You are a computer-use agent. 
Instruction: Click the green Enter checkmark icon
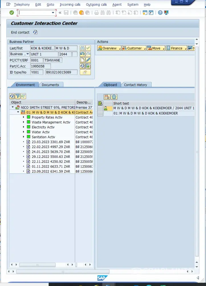[12, 13]
